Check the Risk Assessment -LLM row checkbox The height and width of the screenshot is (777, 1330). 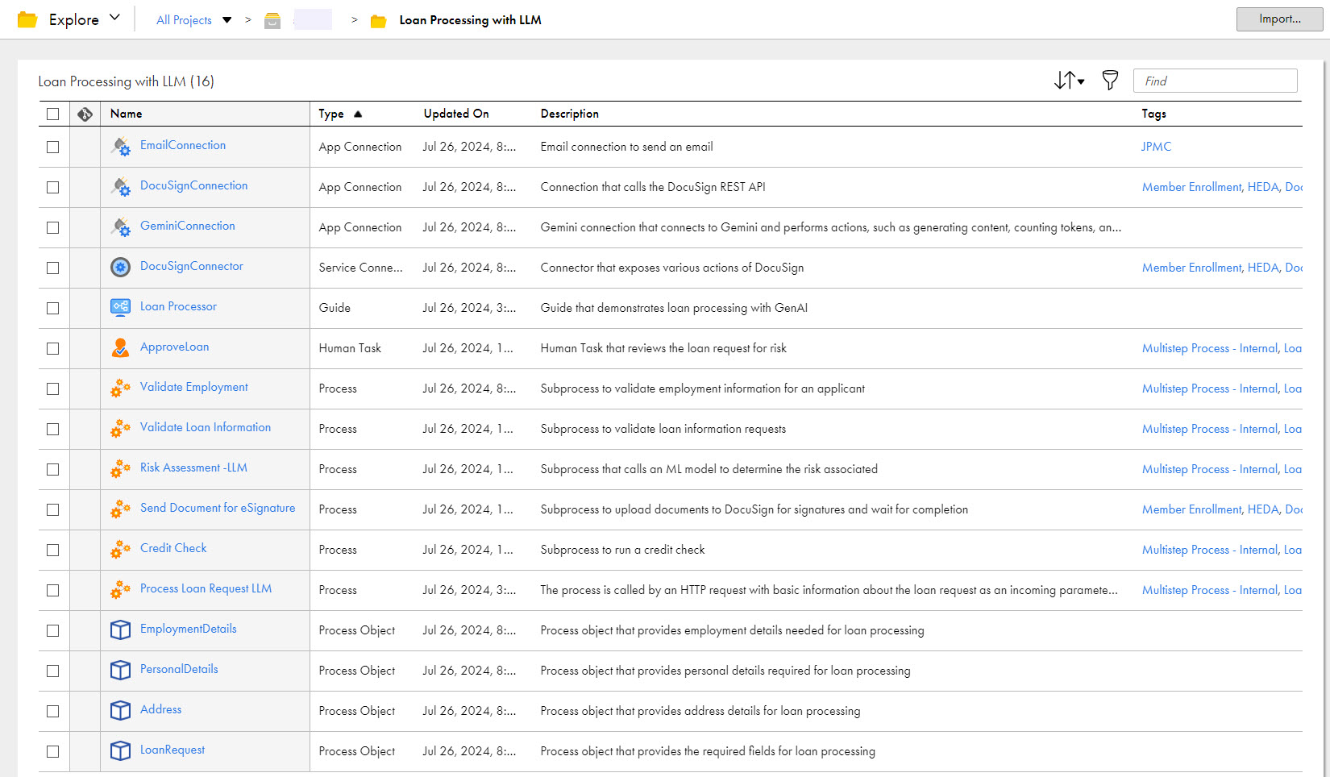pyautogui.click(x=53, y=470)
